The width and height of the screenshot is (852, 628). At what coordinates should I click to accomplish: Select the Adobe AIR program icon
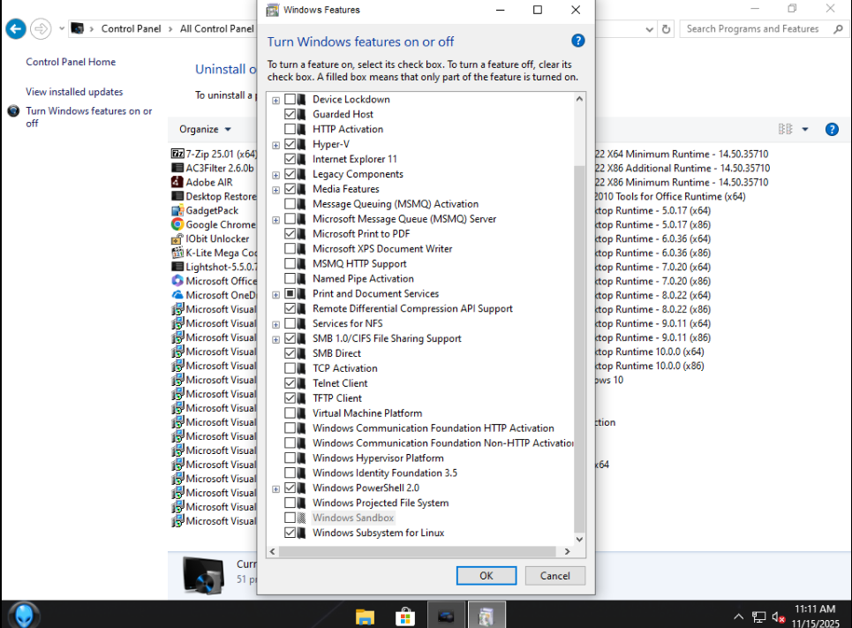(x=177, y=182)
